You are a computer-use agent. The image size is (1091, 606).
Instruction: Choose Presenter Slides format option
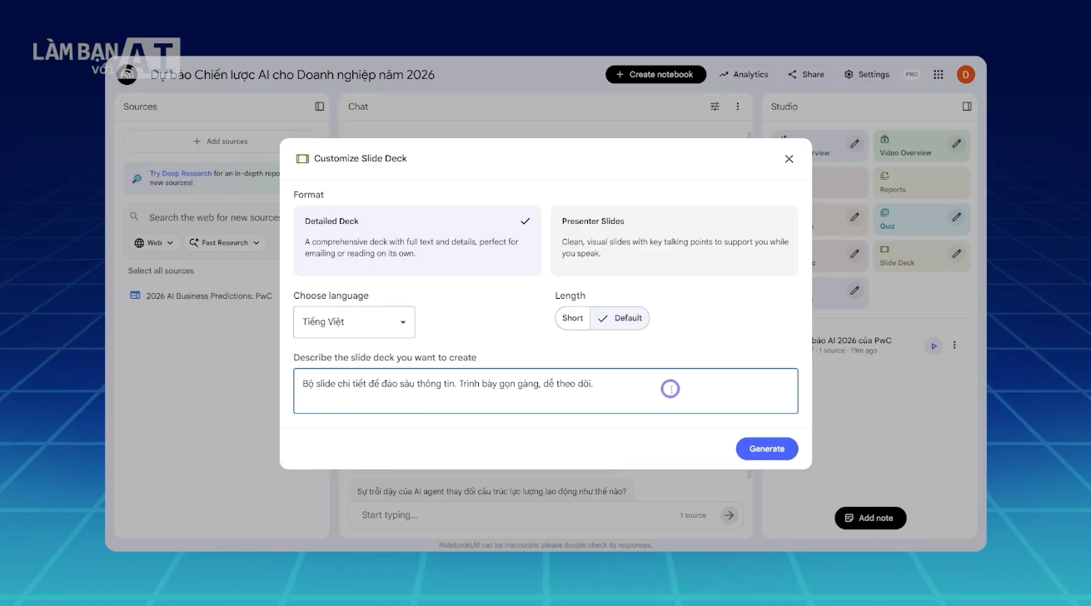(x=674, y=241)
